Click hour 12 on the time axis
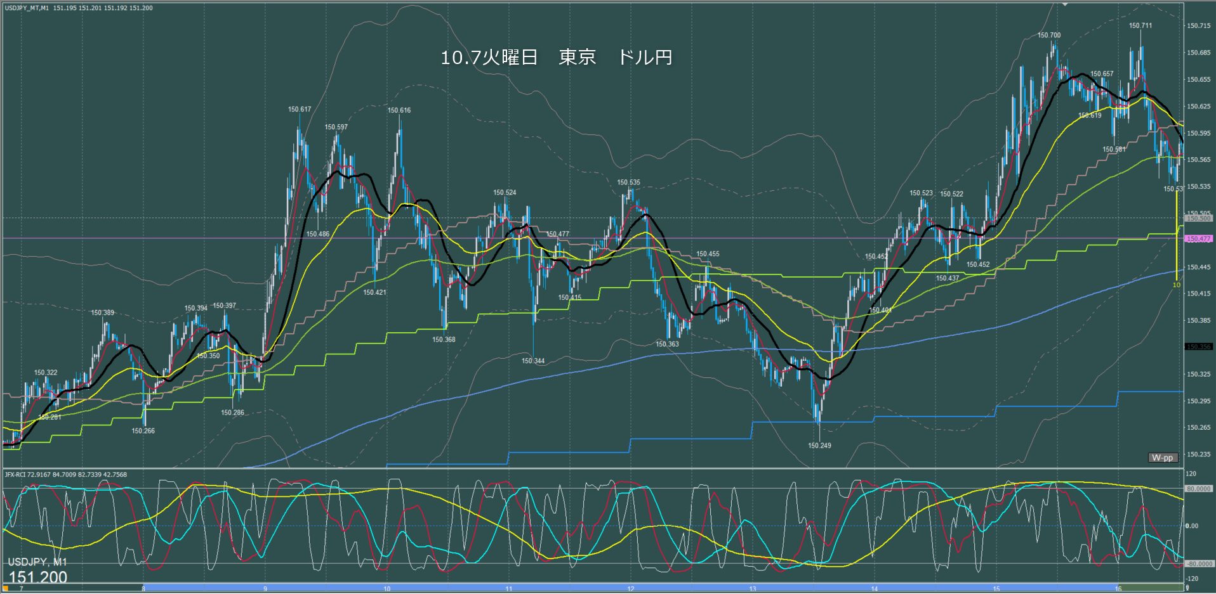This screenshot has height=594, width=1216. pos(631,589)
